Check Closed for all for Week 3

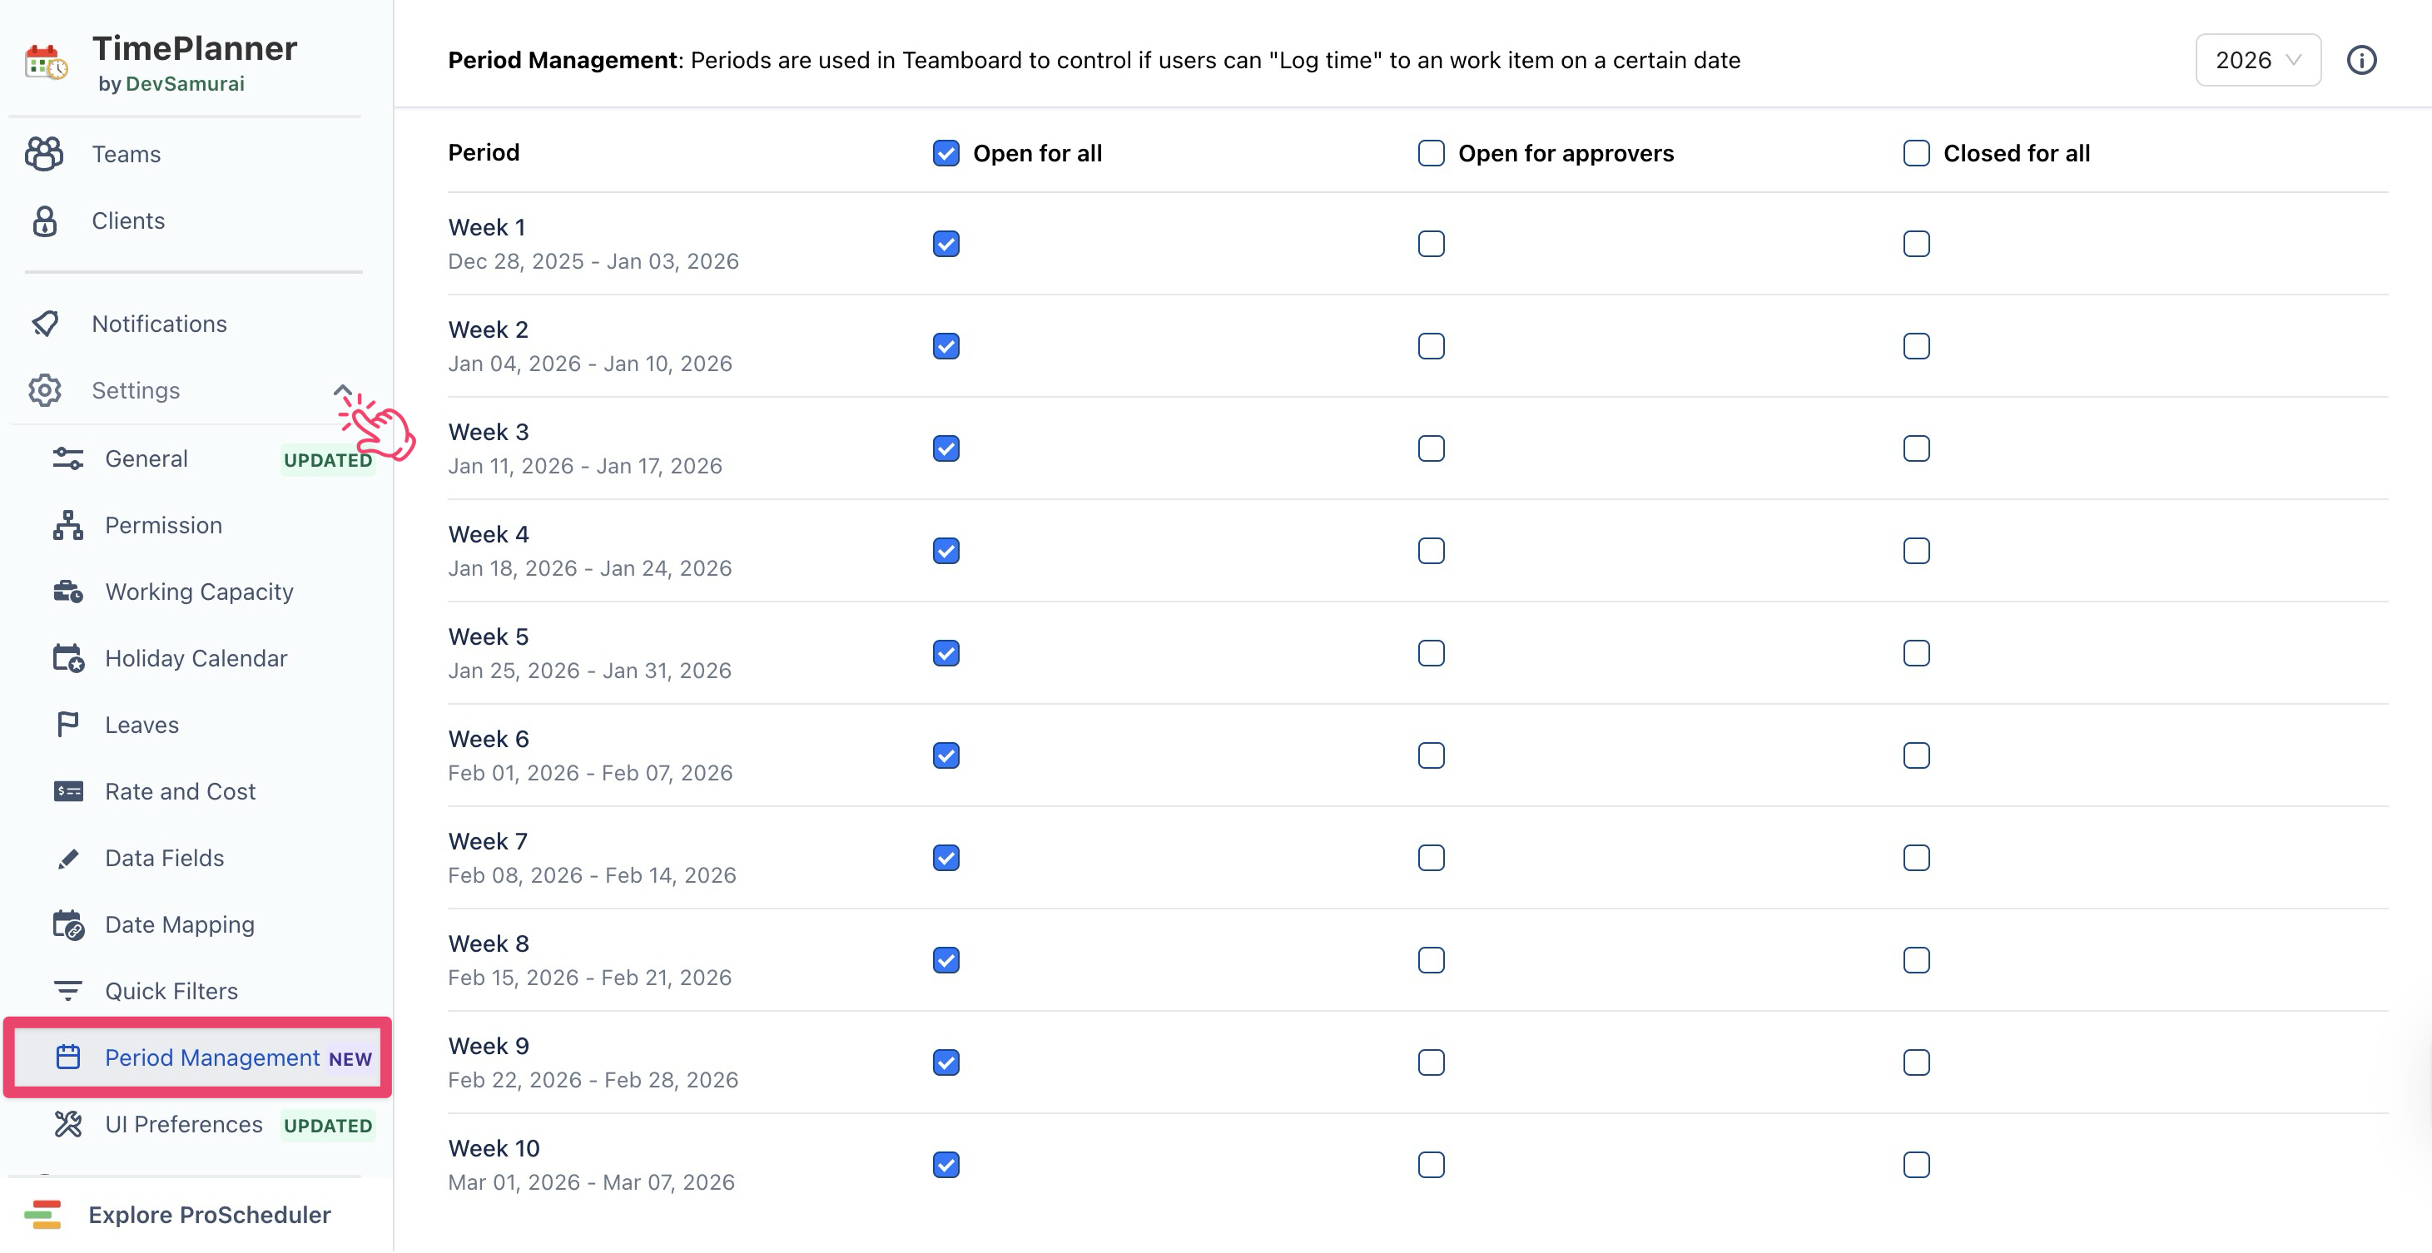[x=1916, y=448]
